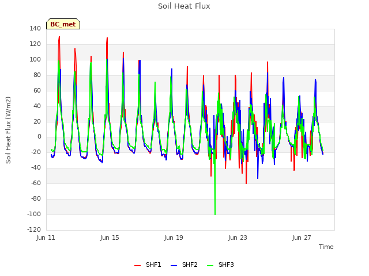
Task: Click the green SHF3 legend color marker
Action: point(210,266)
